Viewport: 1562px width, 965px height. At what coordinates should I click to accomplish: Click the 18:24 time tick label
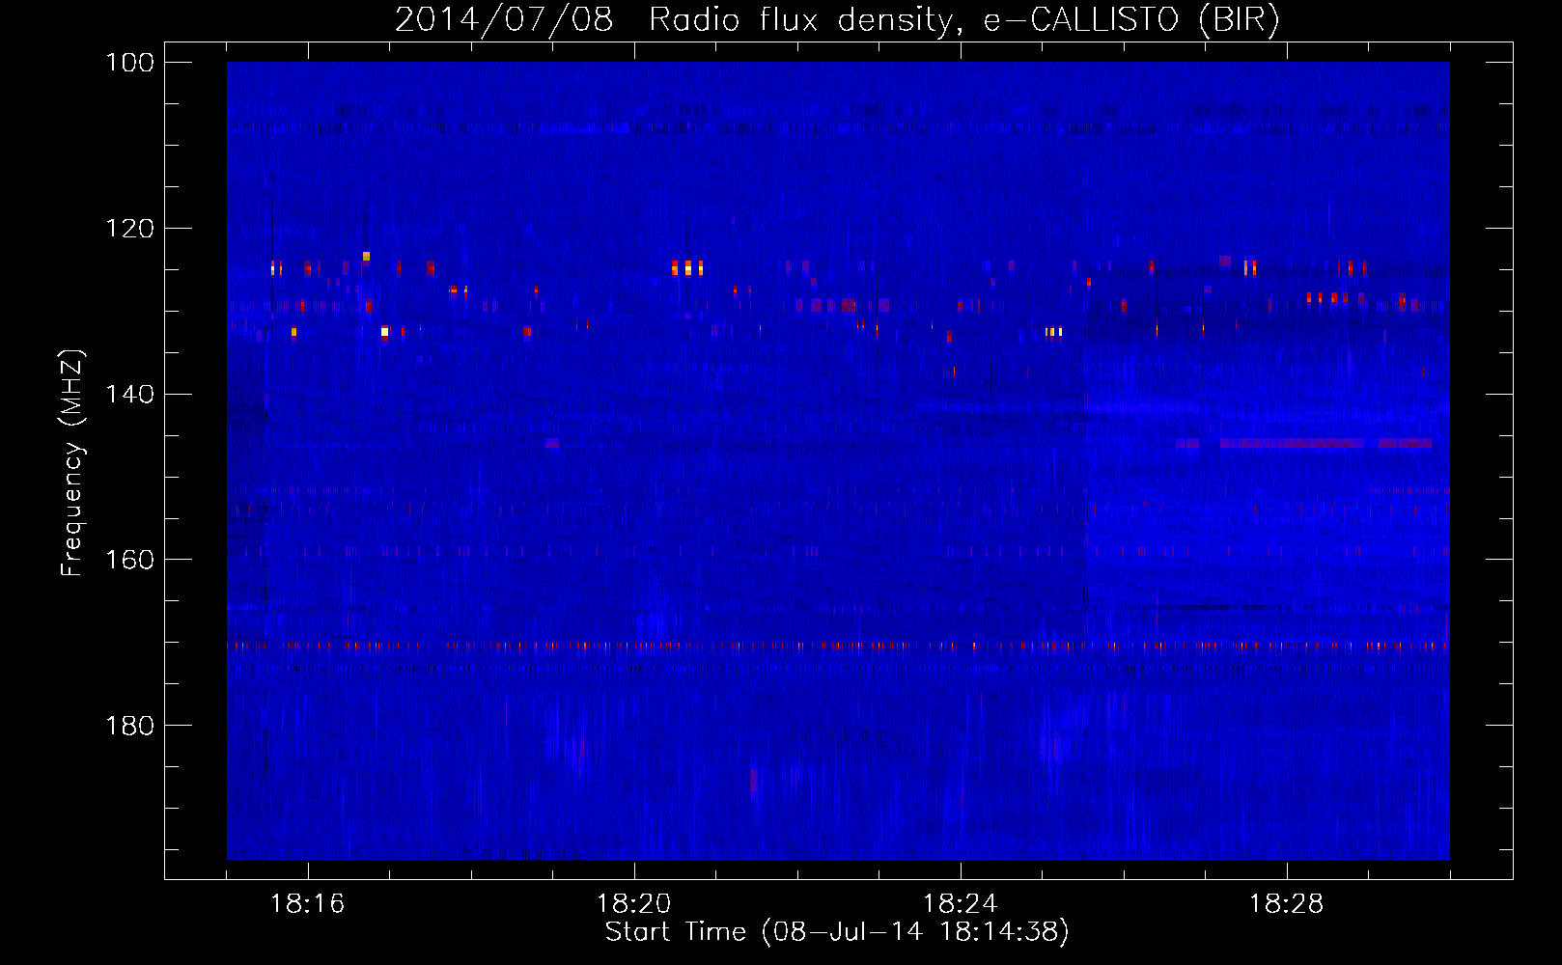pos(961,904)
